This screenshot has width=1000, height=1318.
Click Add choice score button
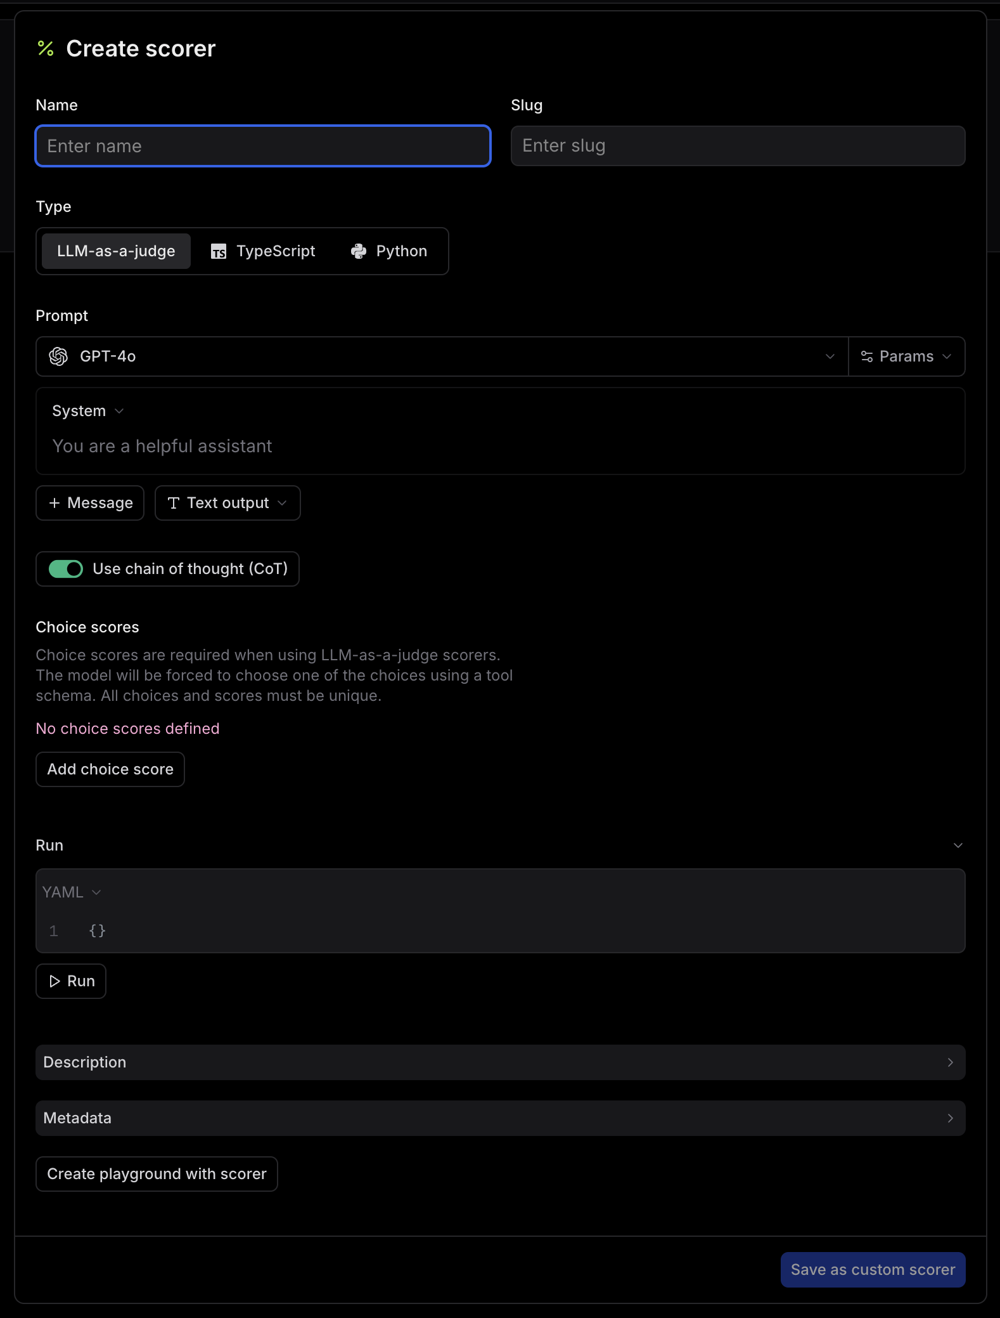(x=110, y=769)
